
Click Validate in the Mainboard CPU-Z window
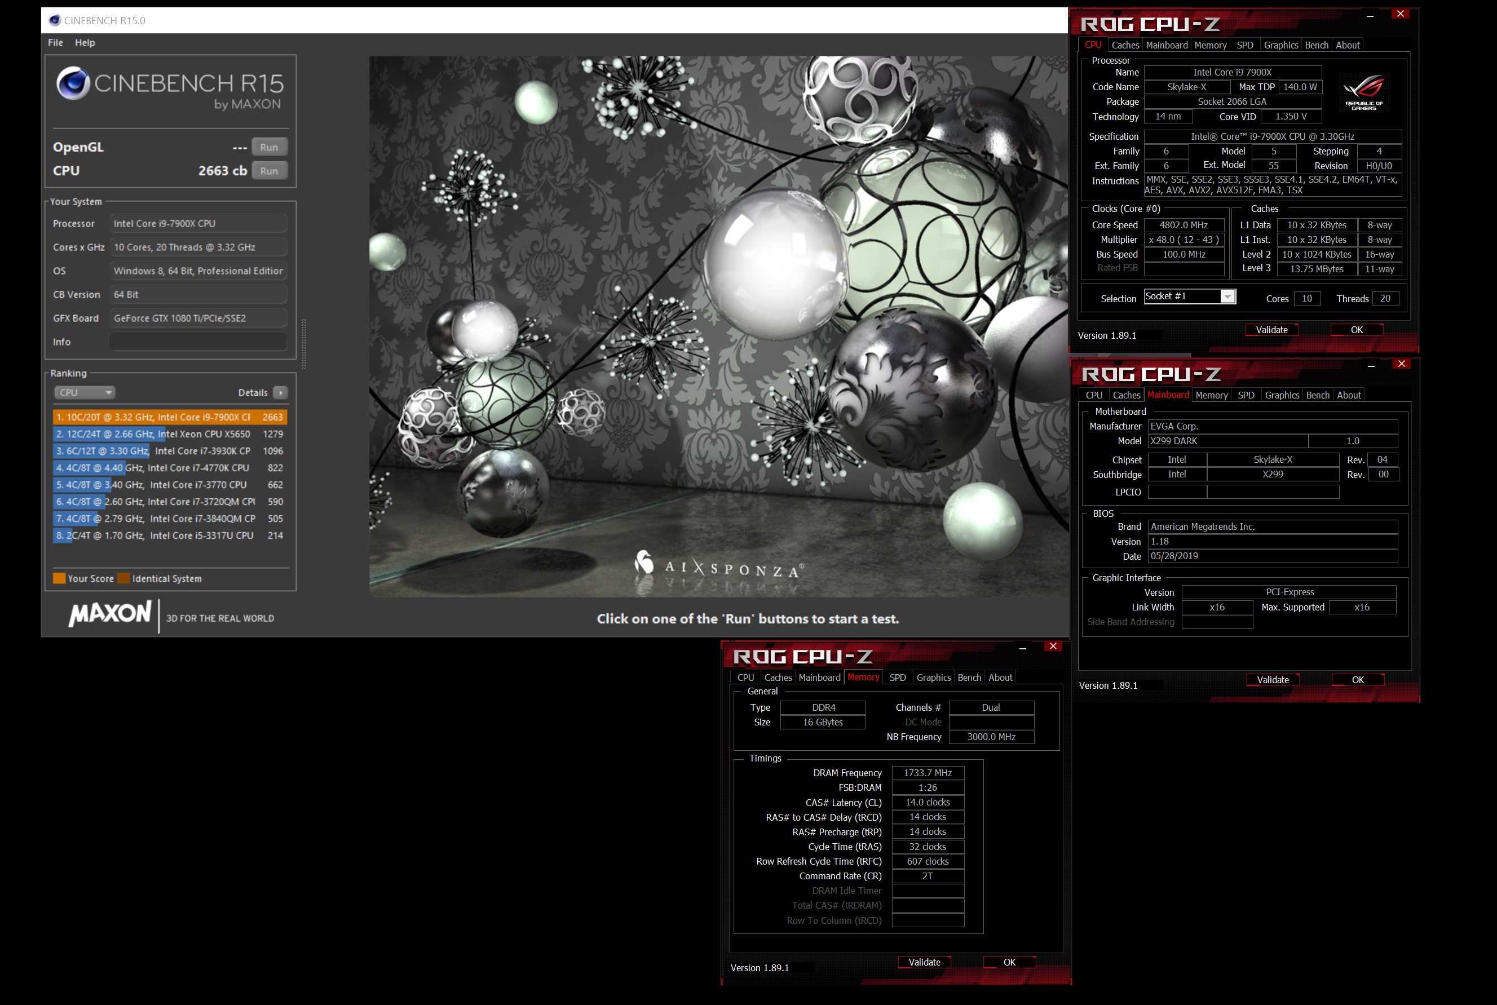[x=1273, y=679]
